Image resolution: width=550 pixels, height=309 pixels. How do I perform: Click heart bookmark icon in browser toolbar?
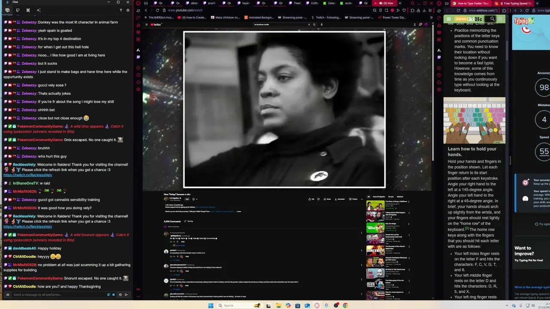coord(404,10)
